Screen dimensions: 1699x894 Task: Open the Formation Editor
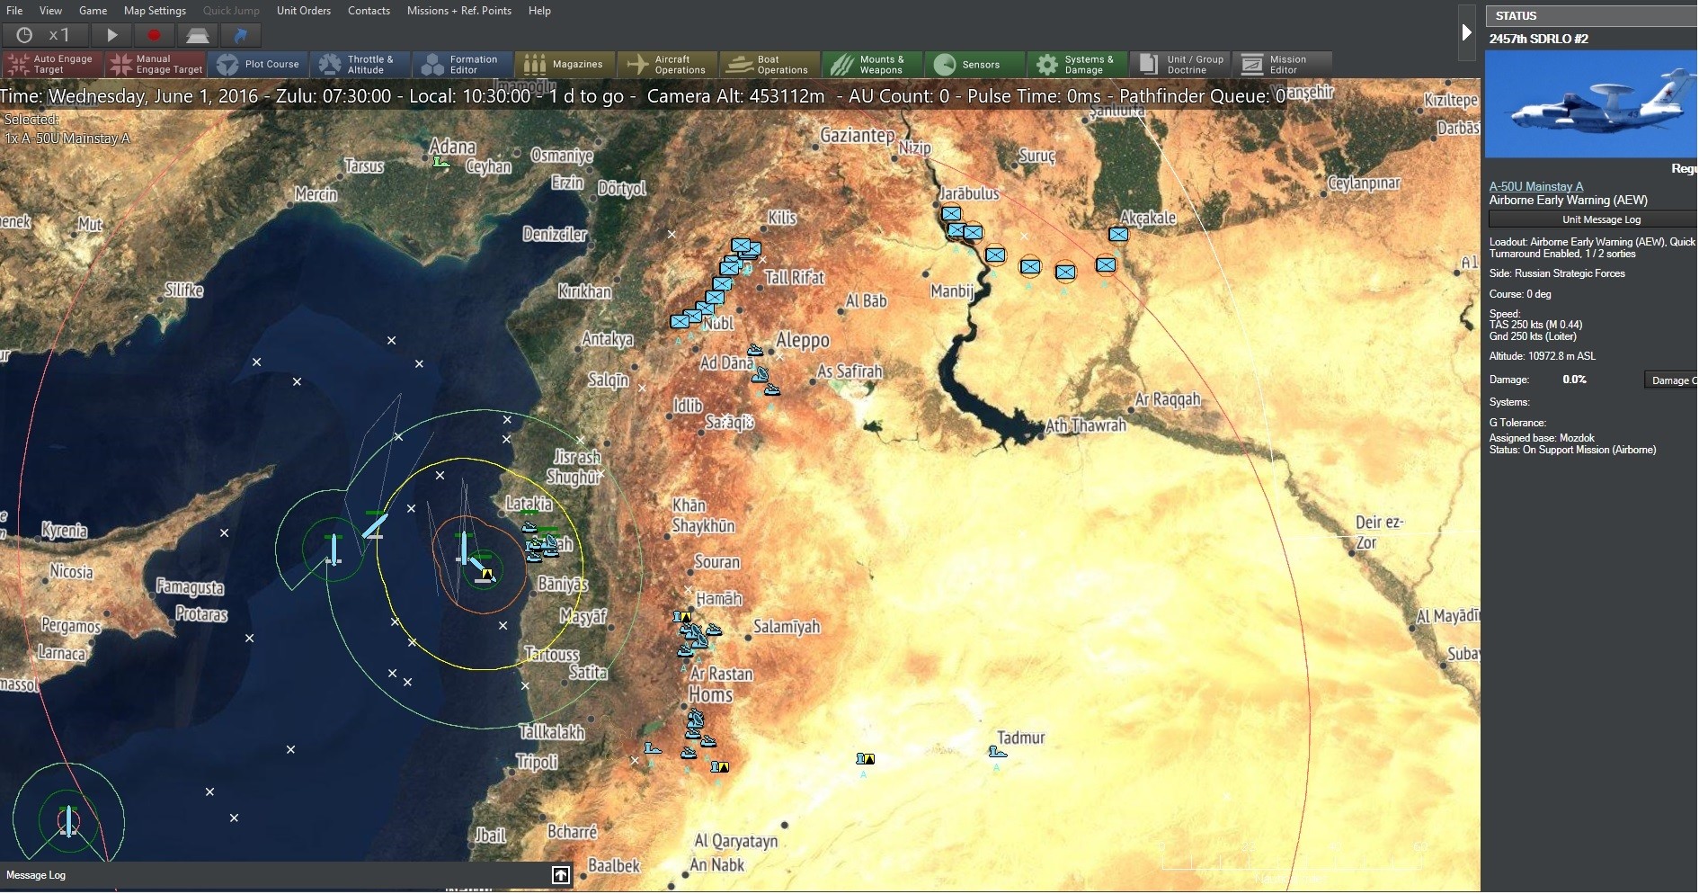point(461,64)
